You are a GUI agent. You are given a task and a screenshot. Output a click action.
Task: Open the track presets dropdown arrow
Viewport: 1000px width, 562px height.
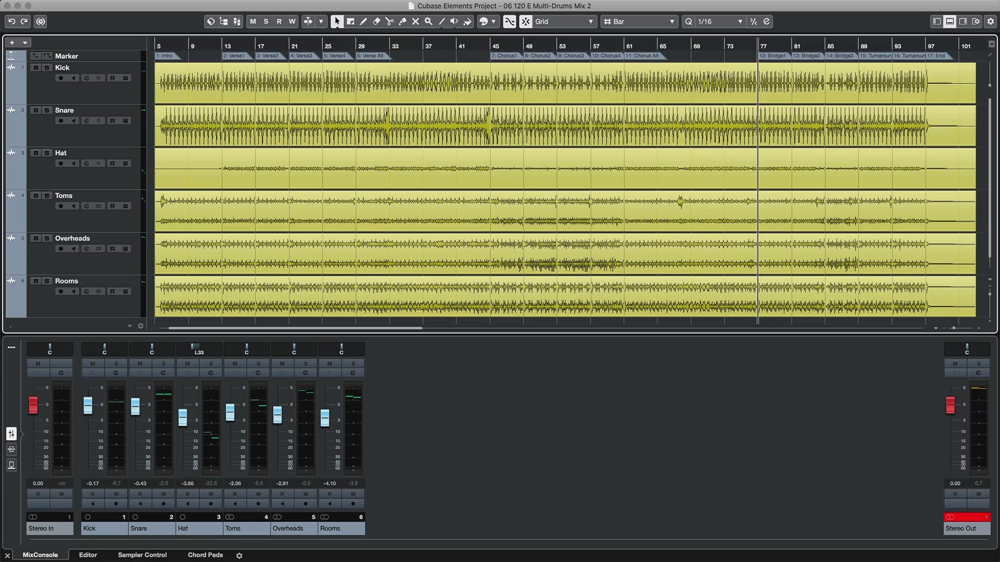pos(25,43)
